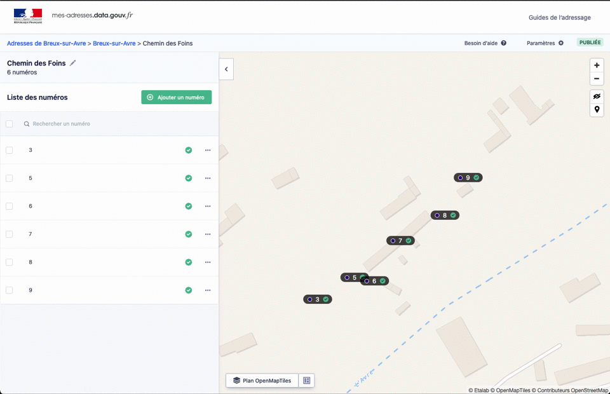
Task: Open the Plan OpenMapTiles style selector
Action: point(262,381)
